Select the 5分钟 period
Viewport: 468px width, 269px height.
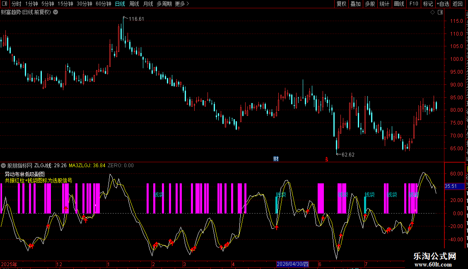pos(48,4)
